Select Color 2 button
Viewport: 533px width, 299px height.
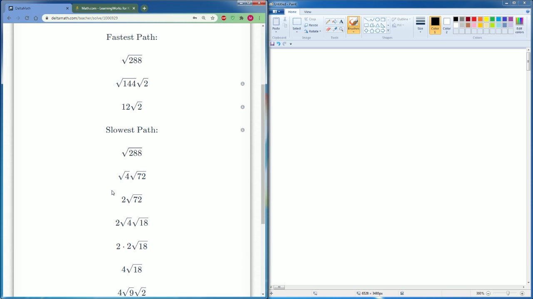pyautogui.click(x=446, y=25)
